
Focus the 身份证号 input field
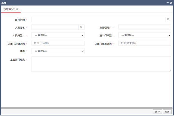coord(145,27)
